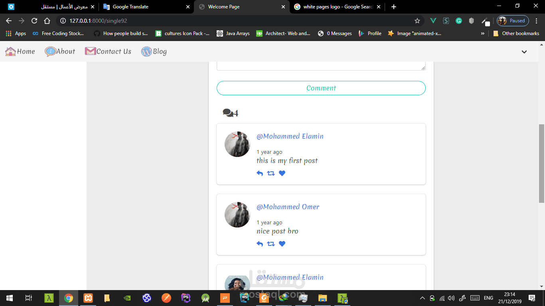Open the color picker eyedropper extension
The width and height of the screenshot is (545, 306).
pos(485,21)
